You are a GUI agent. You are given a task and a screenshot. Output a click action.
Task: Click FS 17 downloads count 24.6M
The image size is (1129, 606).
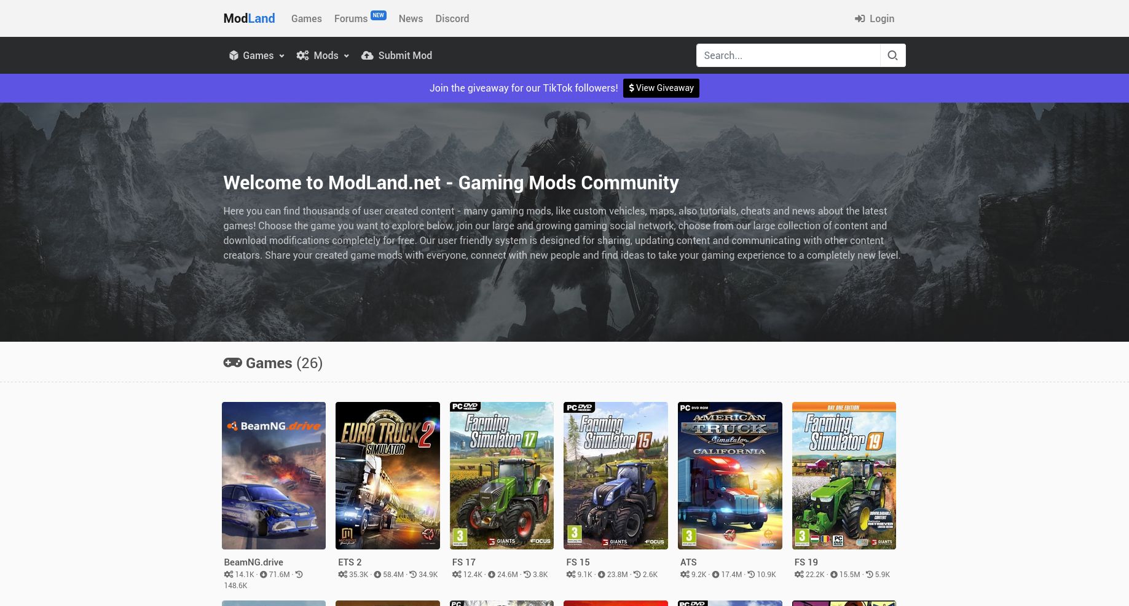coord(508,575)
